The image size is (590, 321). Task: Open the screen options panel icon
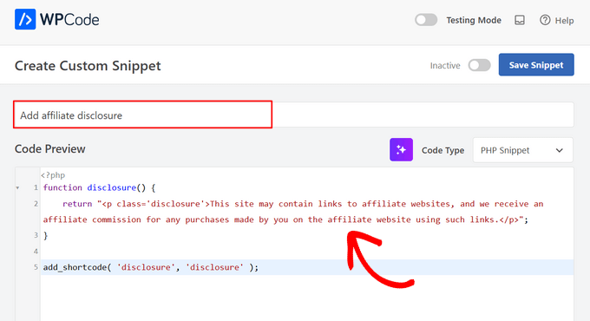[520, 20]
